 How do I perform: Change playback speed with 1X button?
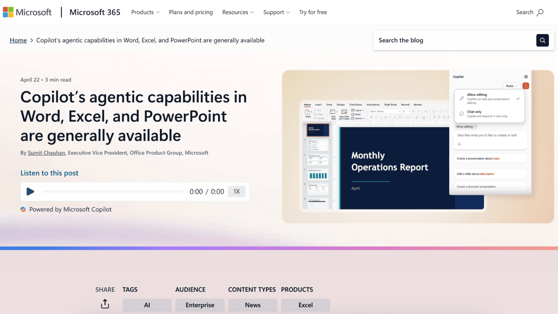click(x=237, y=192)
